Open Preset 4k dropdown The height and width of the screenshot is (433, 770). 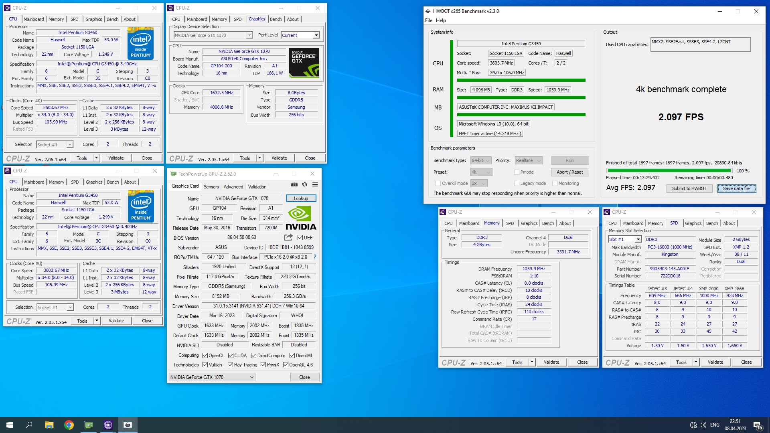(481, 172)
